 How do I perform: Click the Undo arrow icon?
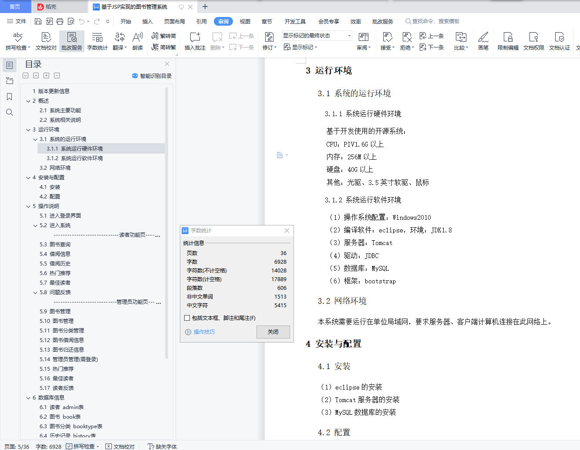tap(81, 21)
